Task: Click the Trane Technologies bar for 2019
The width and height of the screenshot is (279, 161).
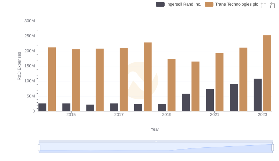Action: tap(172, 85)
